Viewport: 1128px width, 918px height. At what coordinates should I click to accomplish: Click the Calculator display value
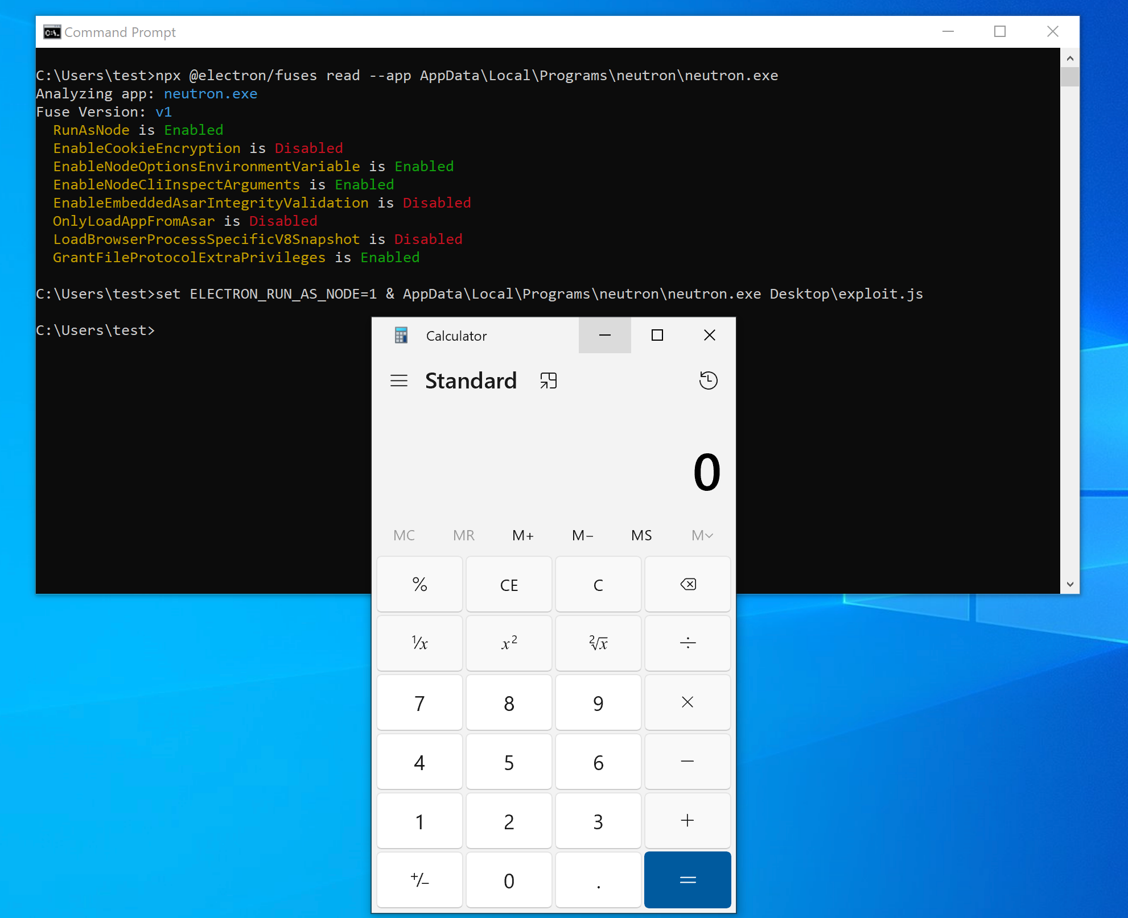click(x=706, y=472)
